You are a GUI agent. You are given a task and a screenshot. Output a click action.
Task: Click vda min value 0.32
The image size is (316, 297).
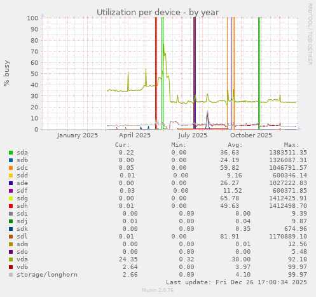point(186,259)
